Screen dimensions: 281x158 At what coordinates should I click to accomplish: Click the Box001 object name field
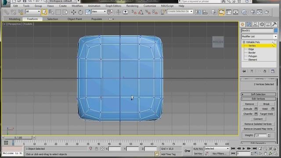pyautogui.click(x=257, y=30)
